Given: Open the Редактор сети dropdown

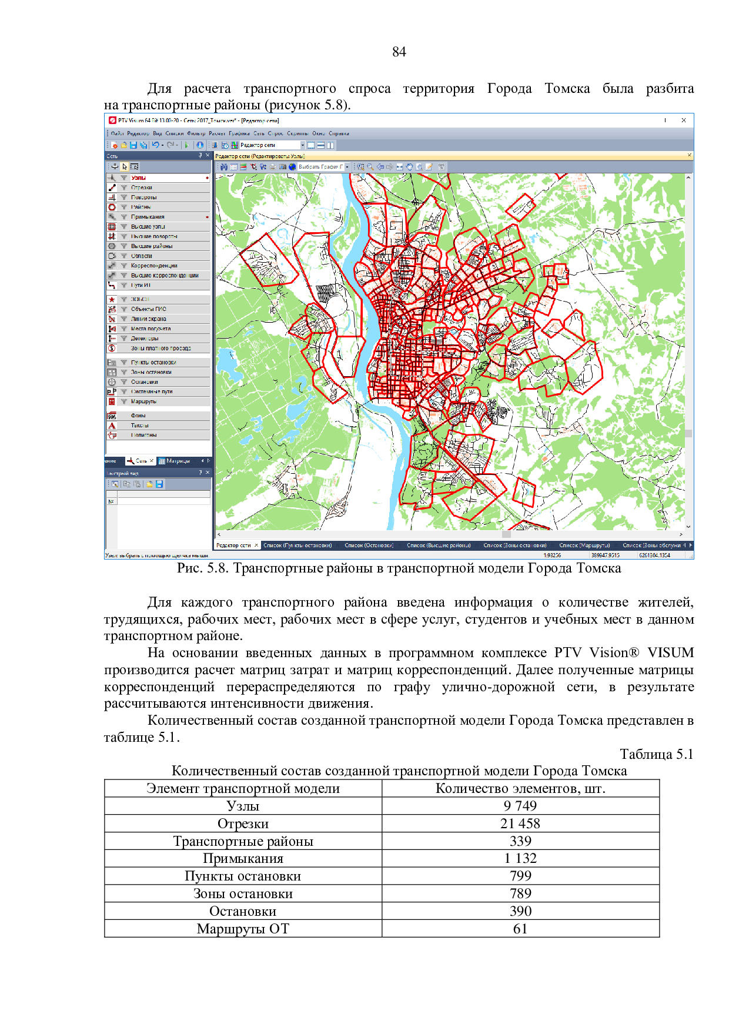Looking at the screenshot, I should click(x=303, y=145).
